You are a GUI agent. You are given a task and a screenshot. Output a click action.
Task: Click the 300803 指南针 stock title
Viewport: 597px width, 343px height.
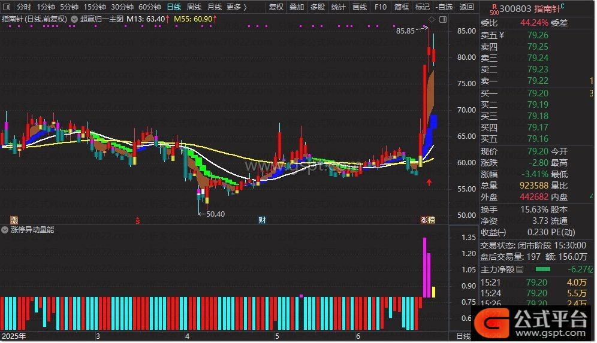(532, 8)
